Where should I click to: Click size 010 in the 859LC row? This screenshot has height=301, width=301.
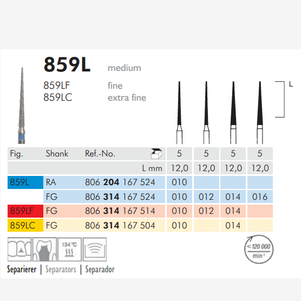pyautogui.click(x=179, y=225)
